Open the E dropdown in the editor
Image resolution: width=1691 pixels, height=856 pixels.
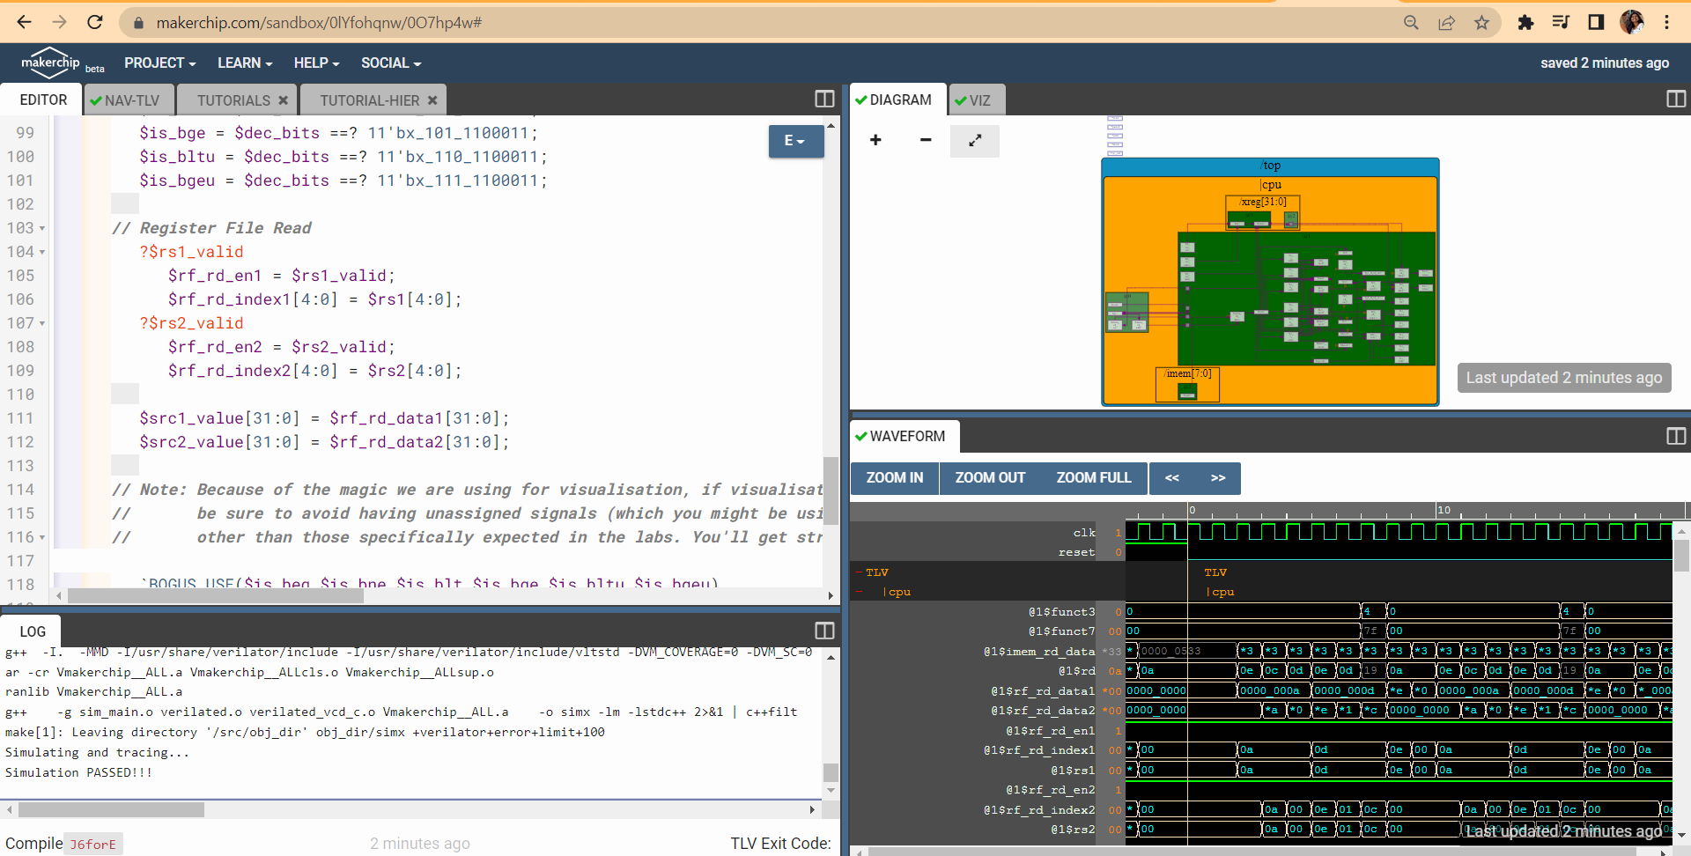[x=794, y=141]
